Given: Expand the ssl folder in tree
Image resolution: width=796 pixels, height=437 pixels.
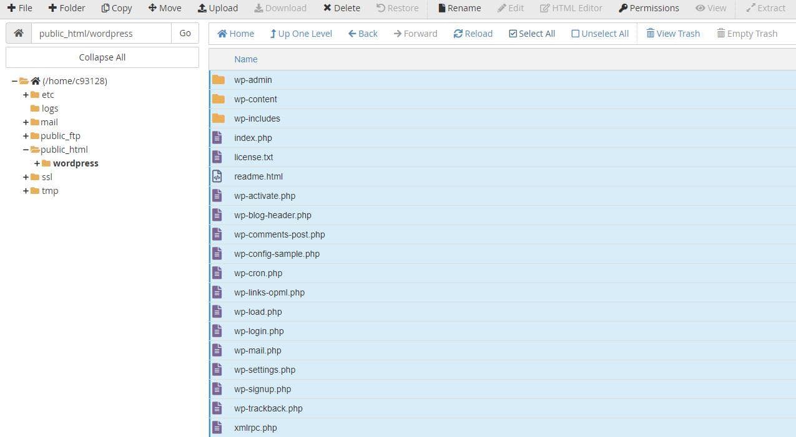Looking at the screenshot, I should point(26,177).
